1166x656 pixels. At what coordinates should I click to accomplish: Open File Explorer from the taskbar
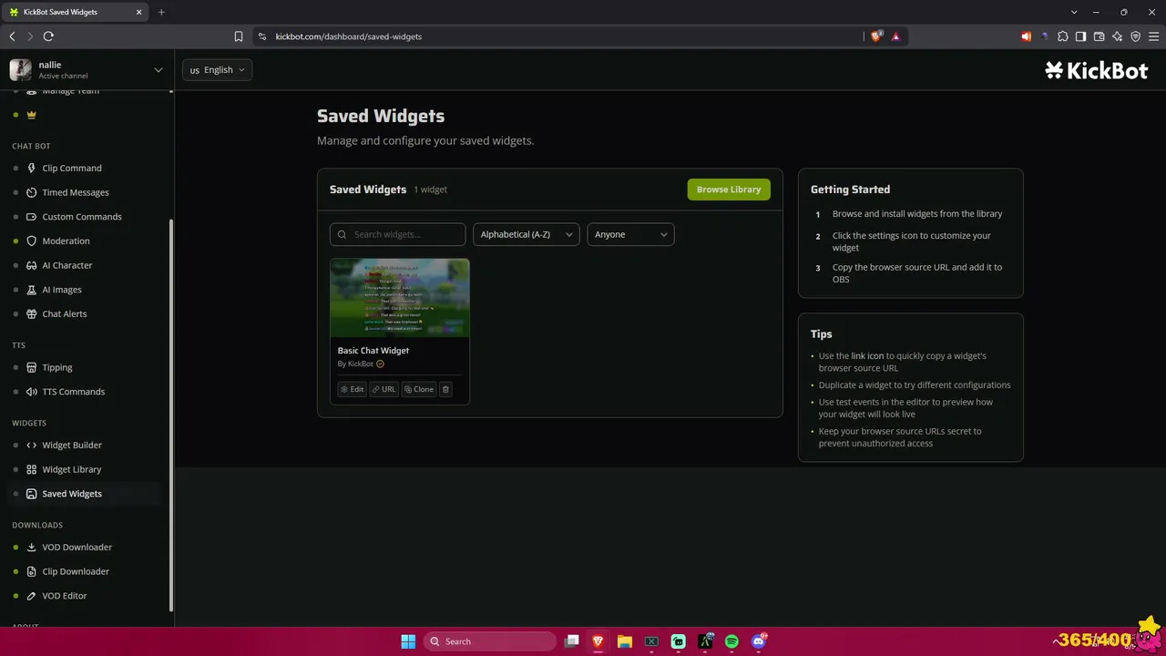click(x=625, y=641)
